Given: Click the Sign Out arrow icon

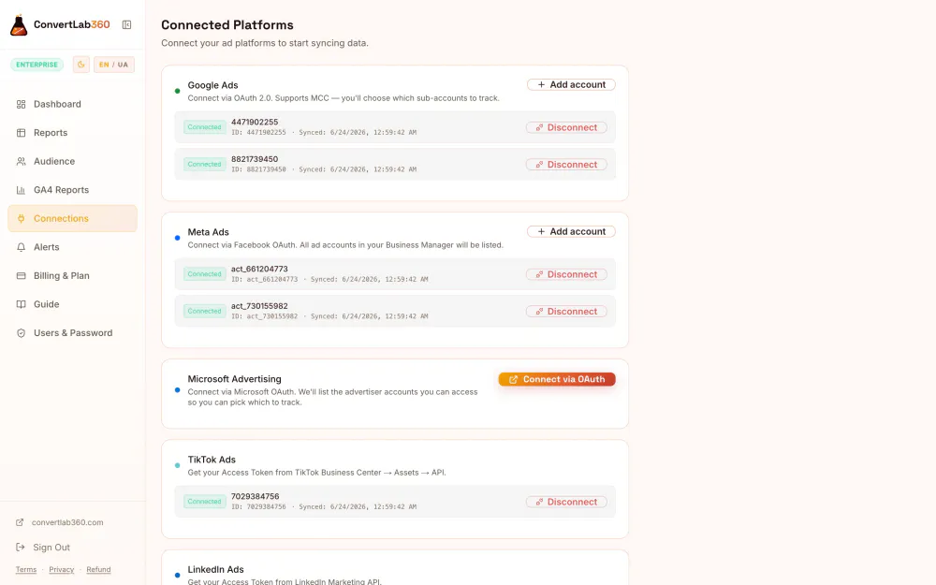Looking at the screenshot, I should [21, 548].
